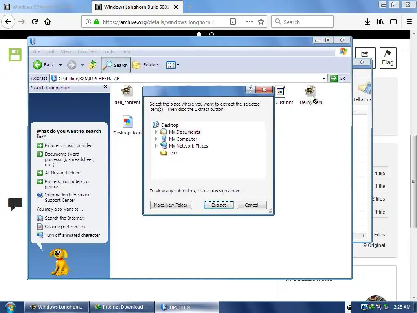Screen dimensions: 417x313
Task: Click the Go button next to address
Action: tap(338, 78)
